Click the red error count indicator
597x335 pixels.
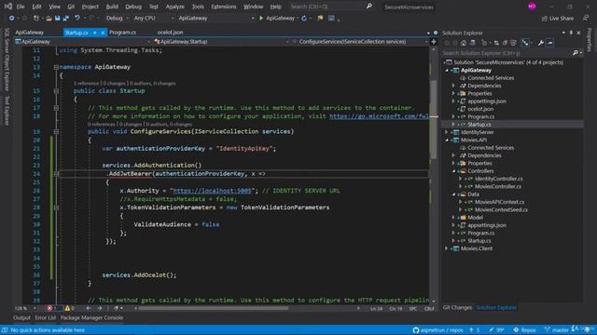[51, 308]
